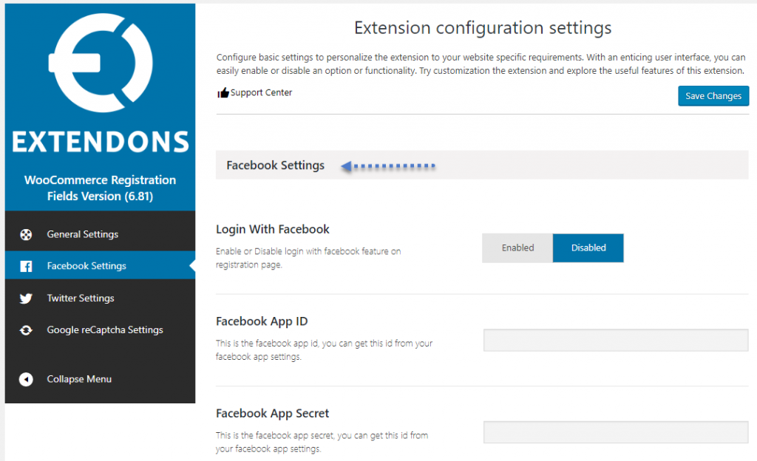This screenshot has width=757, height=461.
Task: Set Login With Facebook to Enabled
Action: pyautogui.click(x=517, y=247)
